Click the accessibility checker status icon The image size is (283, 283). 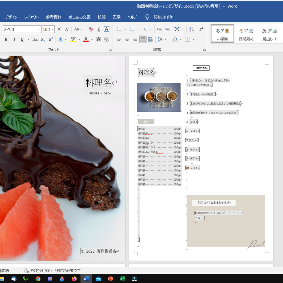[x=27, y=271]
